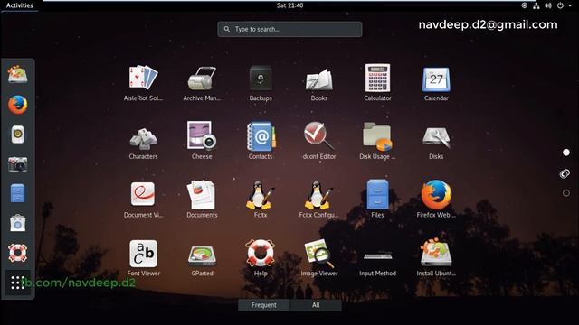Click the Activities button

click(20, 5)
